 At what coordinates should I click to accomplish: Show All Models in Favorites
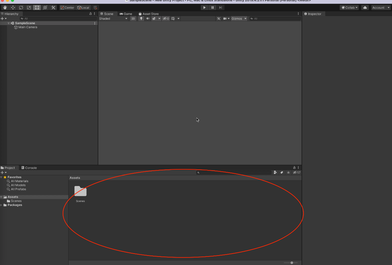coord(18,185)
